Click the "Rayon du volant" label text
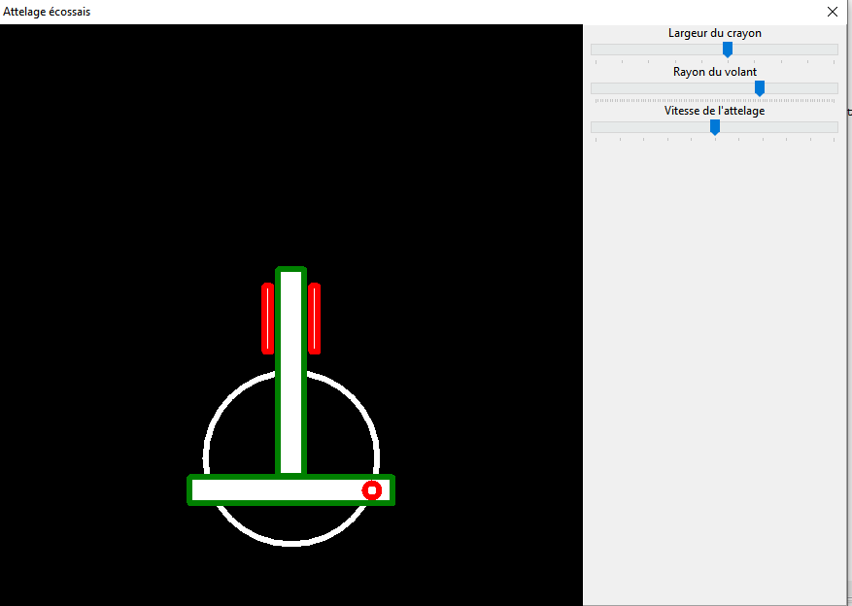This screenshot has height=606, width=852. pyautogui.click(x=714, y=72)
